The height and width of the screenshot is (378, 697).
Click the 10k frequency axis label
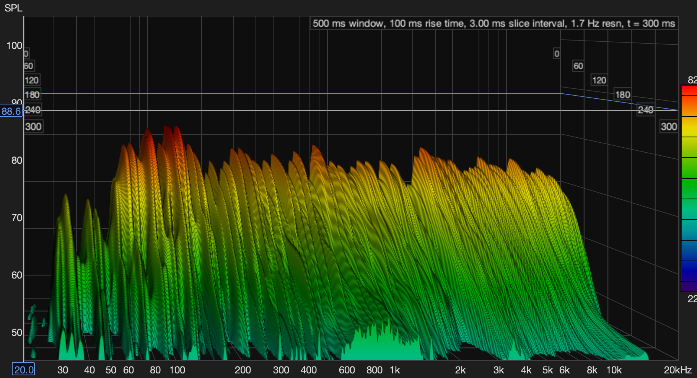coord(614,370)
